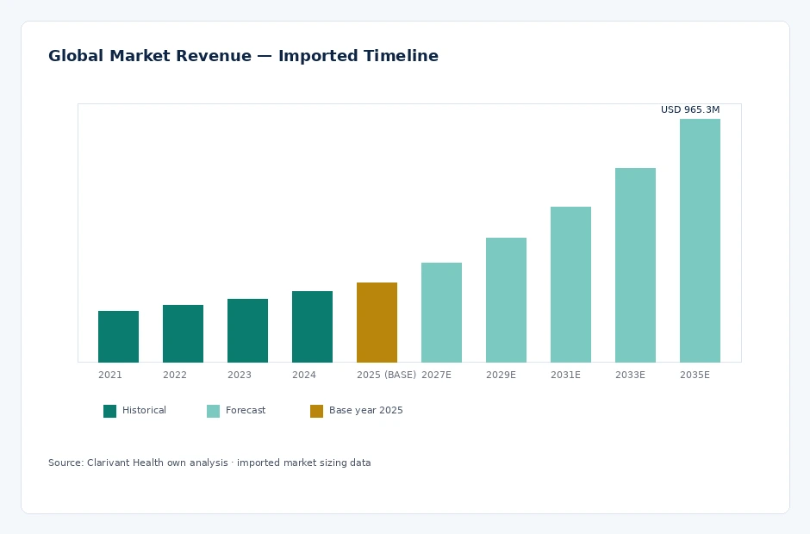Click the USD 965.3M data label
Screen dimensions: 810x534
[690, 109]
